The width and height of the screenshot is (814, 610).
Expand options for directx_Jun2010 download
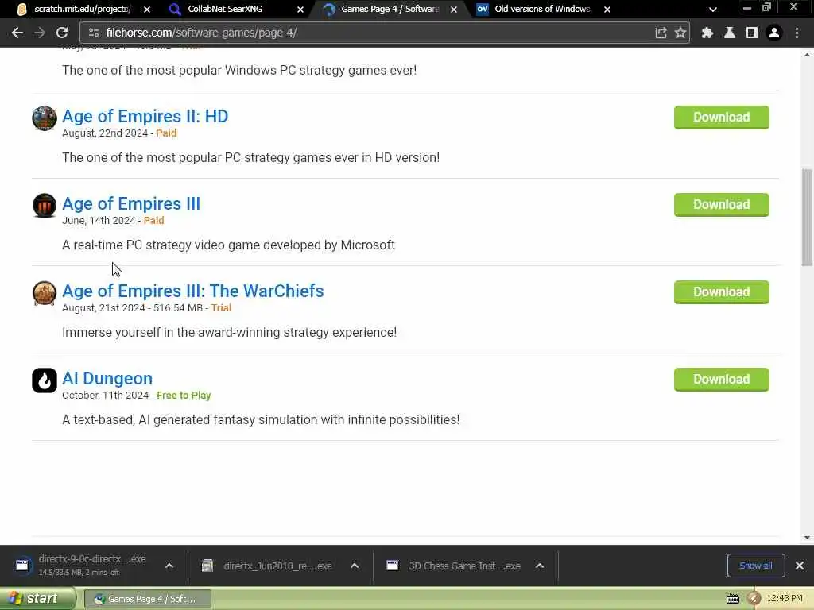355,566
